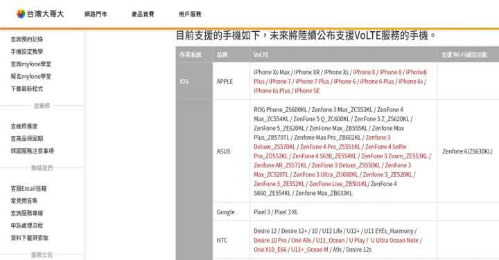
Task: Open 下載最新程式 sidebar link
Action: click(x=27, y=89)
